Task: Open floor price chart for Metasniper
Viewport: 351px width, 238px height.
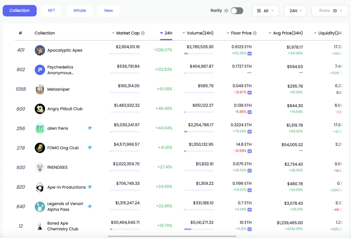Action: 250,92
